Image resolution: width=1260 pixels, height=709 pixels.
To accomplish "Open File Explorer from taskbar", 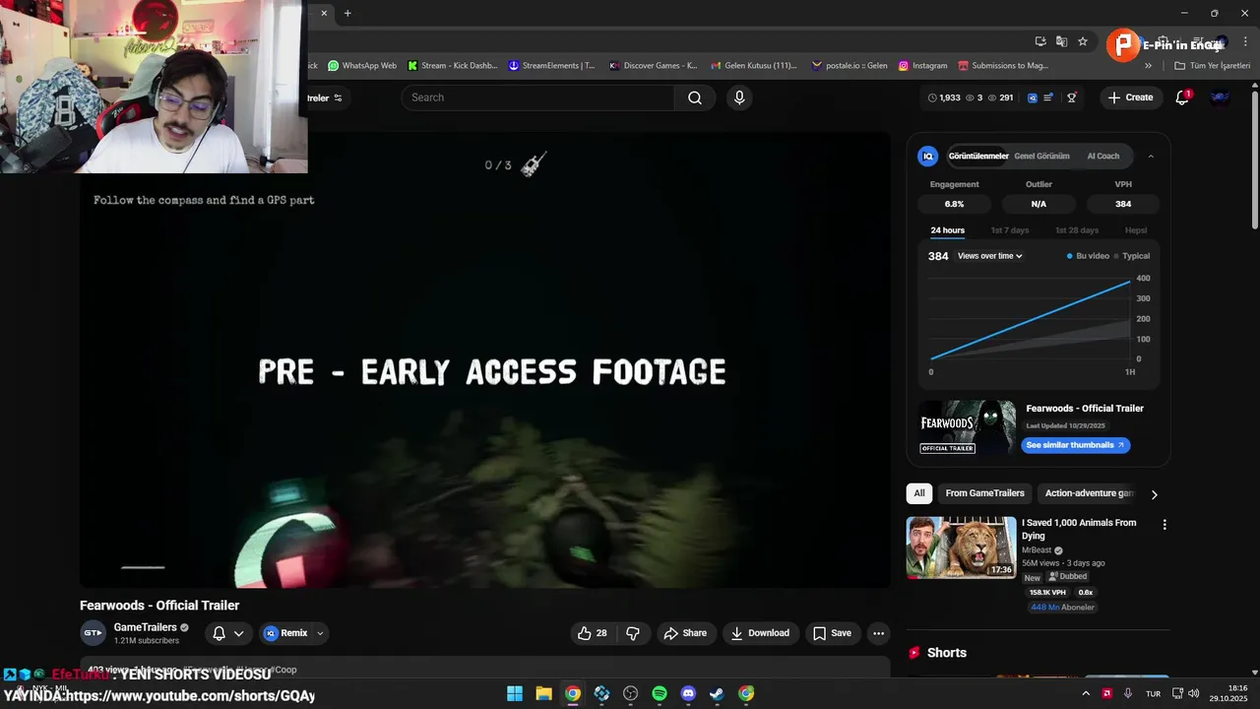I will point(543,694).
